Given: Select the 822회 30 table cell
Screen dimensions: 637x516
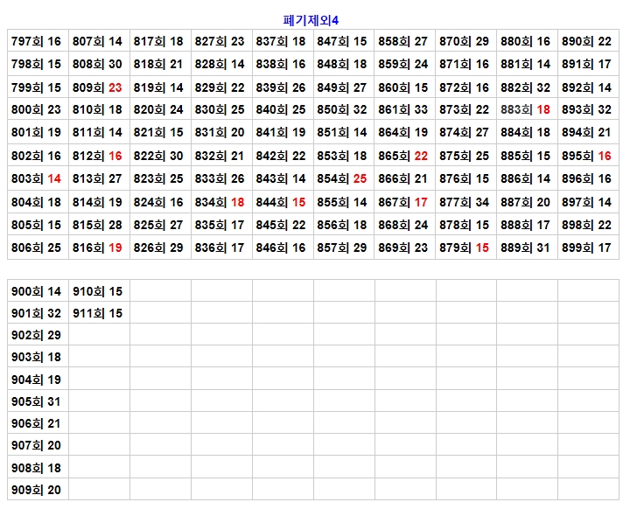Looking at the screenshot, I should click(x=158, y=156).
